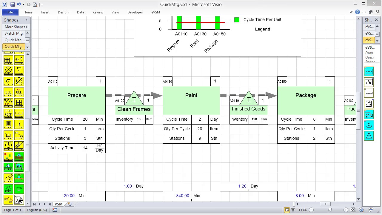Click the horizontal scrollbar thumb

(325, 204)
